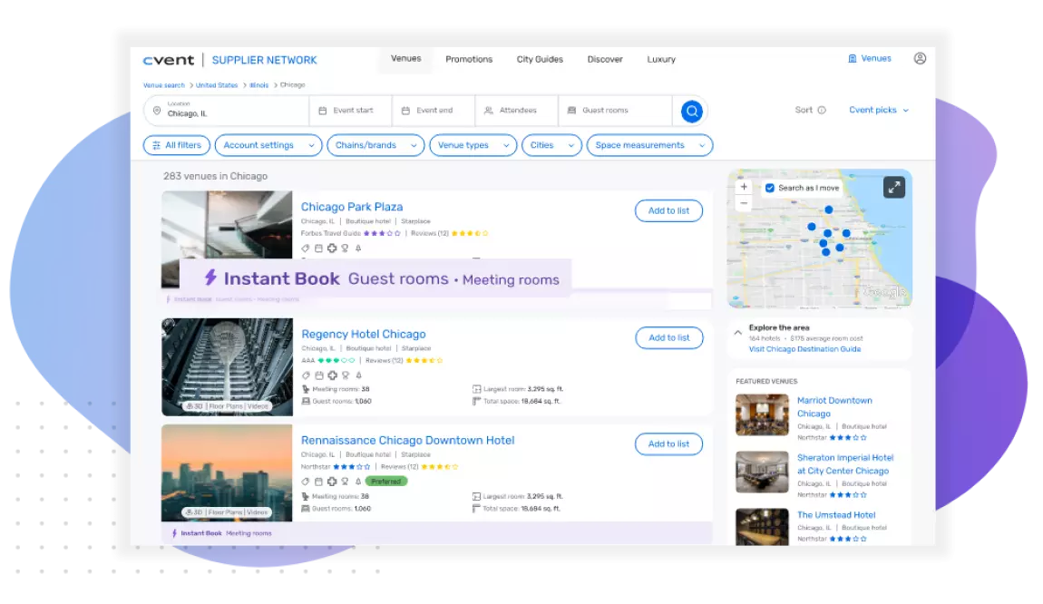1043x604 pixels.
Task: Open The Umstead Hotel featured venue link
Action: (836, 515)
